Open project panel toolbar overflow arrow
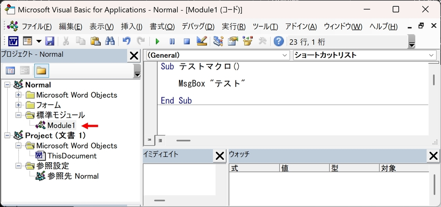Image resolution: width=441 pixels, height=207 pixels. click(x=137, y=71)
